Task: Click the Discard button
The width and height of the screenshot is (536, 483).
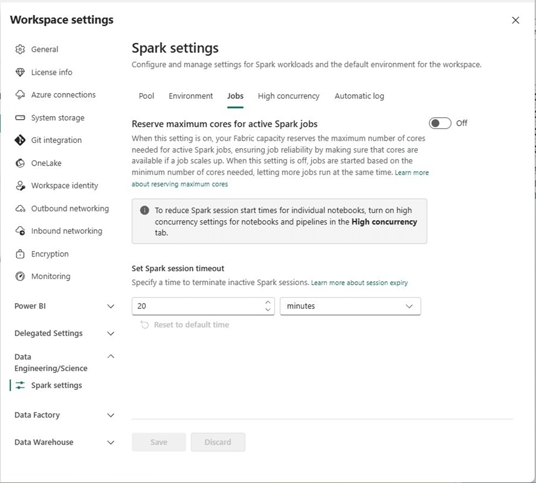Action: click(218, 442)
